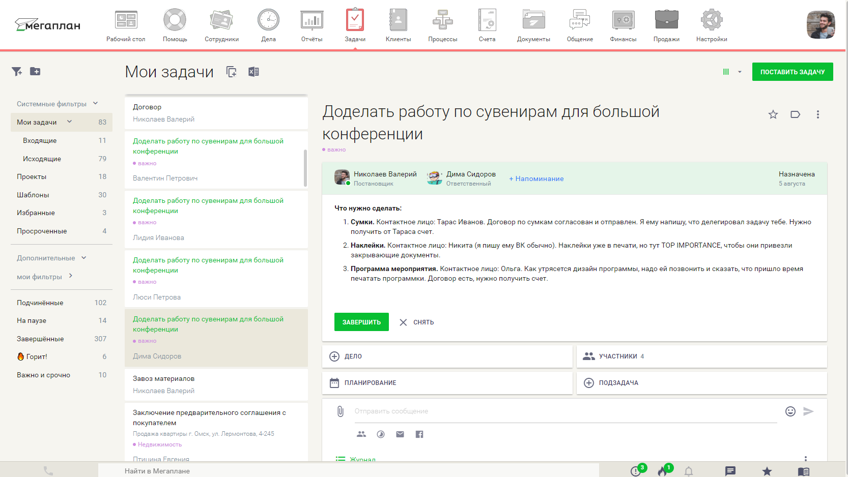The image size is (848, 477).
Task: Open task Завоз материалов
Action: pyautogui.click(x=216, y=384)
